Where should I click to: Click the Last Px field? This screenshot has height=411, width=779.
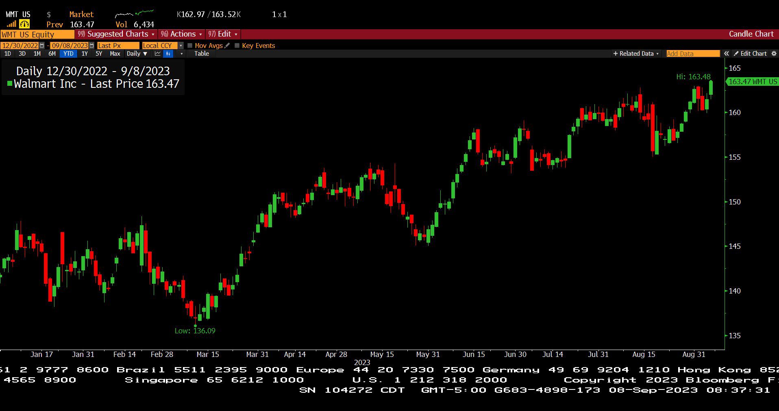point(118,46)
